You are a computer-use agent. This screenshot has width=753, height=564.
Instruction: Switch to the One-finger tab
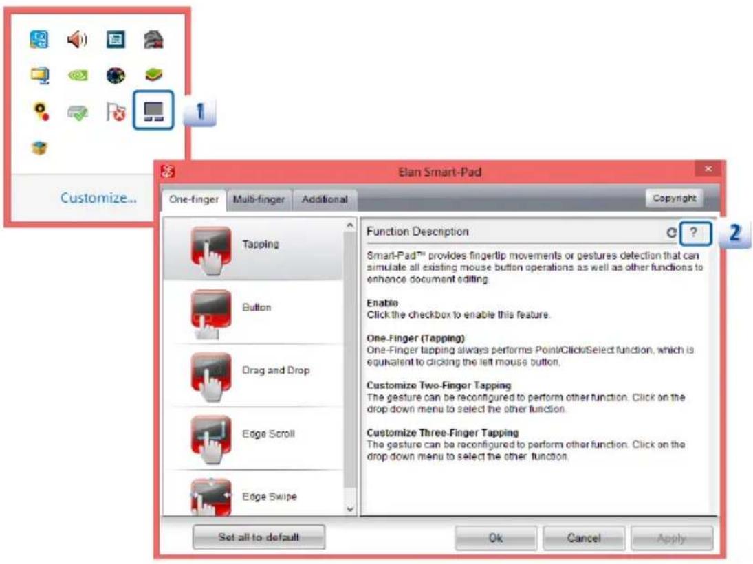pyautogui.click(x=193, y=199)
